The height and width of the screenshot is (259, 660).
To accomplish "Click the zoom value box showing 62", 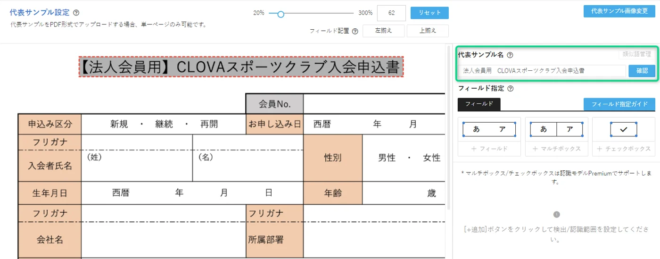I will point(391,13).
